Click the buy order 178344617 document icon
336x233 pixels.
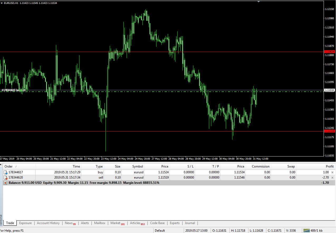pyautogui.click(x=6, y=173)
